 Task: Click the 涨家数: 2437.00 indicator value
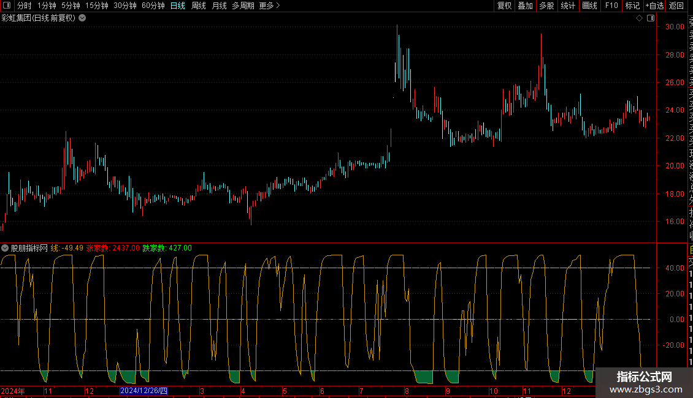tap(113, 248)
